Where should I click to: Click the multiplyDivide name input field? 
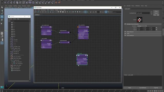pyautogui.click(x=143, y=13)
